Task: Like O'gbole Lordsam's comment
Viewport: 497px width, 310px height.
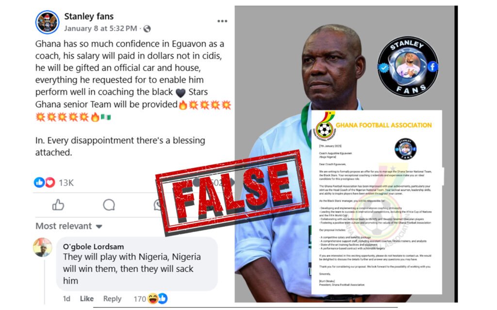Action: tap(86, 298)
